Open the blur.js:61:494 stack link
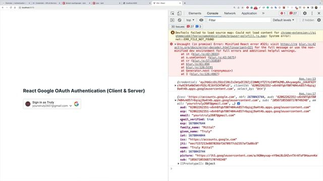 coord(197,64)
